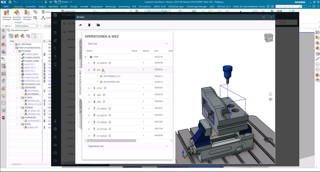Screen dimensions: 320x172
Task: Click the microphone icon in NX title bar
Action: [x=46, y=2]
